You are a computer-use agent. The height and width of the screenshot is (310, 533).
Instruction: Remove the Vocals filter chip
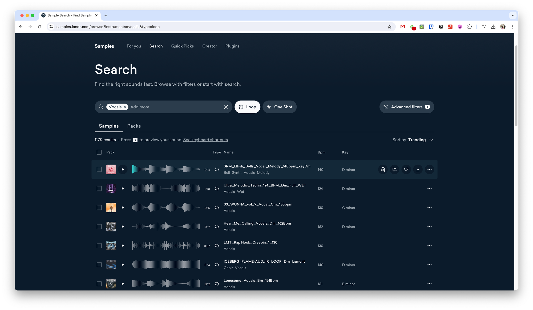point(125,107)
